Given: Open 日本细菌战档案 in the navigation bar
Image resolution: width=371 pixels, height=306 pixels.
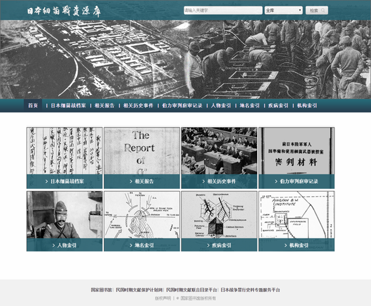Looking at the screenshot, I should click(x=68, y=106).
